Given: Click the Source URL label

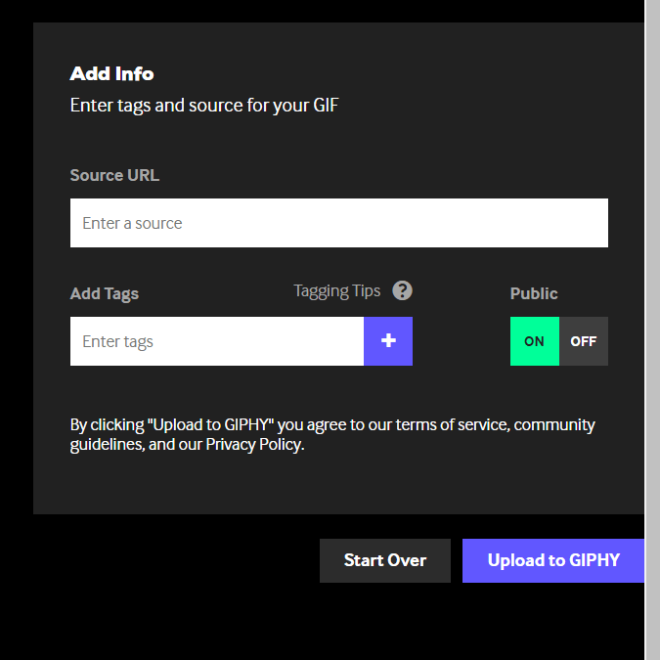Looking at the screenshot, I should 114,175.
